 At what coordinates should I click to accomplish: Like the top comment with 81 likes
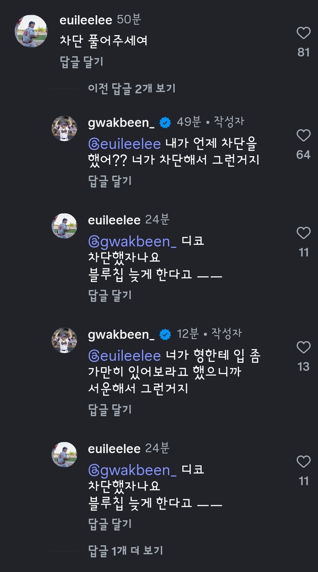coord(303,33)
